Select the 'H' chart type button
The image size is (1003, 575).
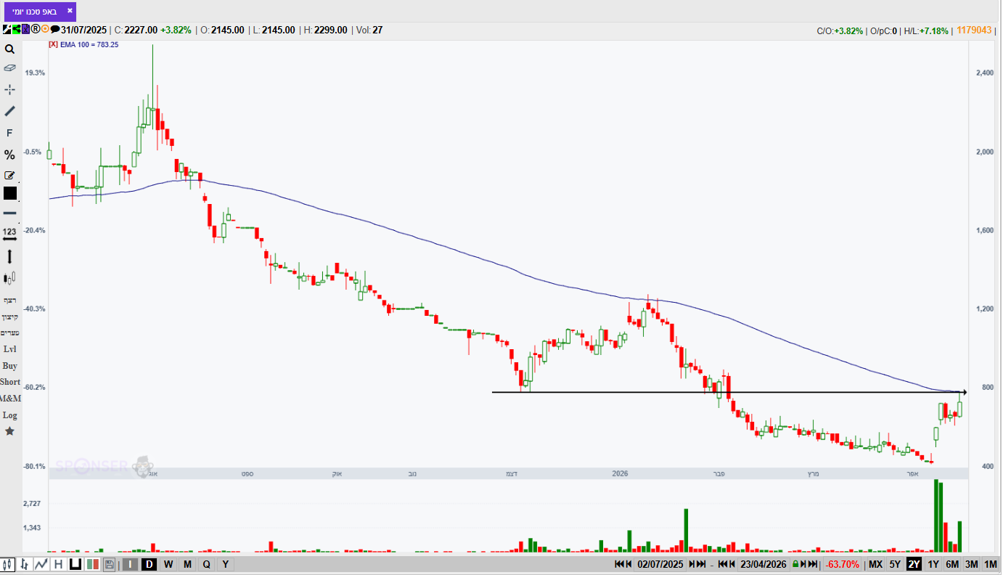pos(57,564)
